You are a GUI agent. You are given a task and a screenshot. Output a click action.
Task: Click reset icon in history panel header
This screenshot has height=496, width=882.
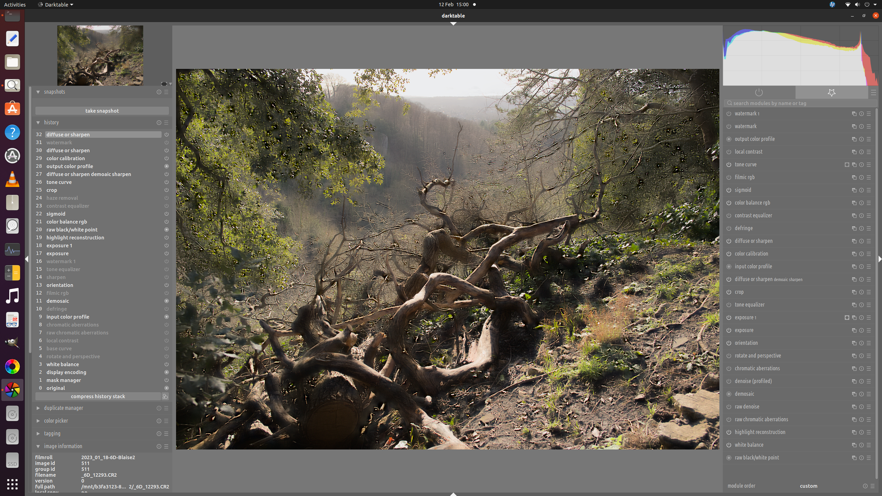click(159, 123)
